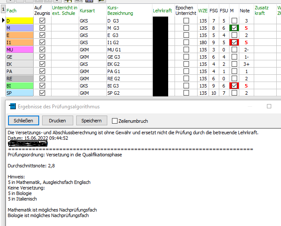Viewport: 281px width, 226px height.
Task: Select the orange I1 subject cell
Action: click(x=20, y=42)
